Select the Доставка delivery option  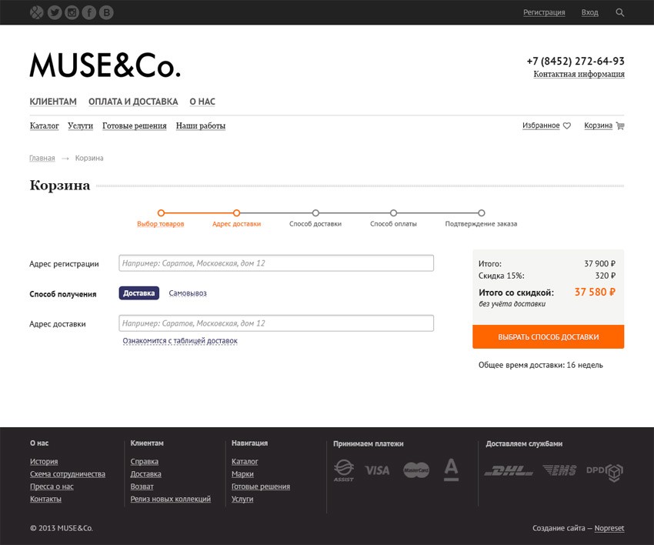pyautogui.click(x=138, y=293)
